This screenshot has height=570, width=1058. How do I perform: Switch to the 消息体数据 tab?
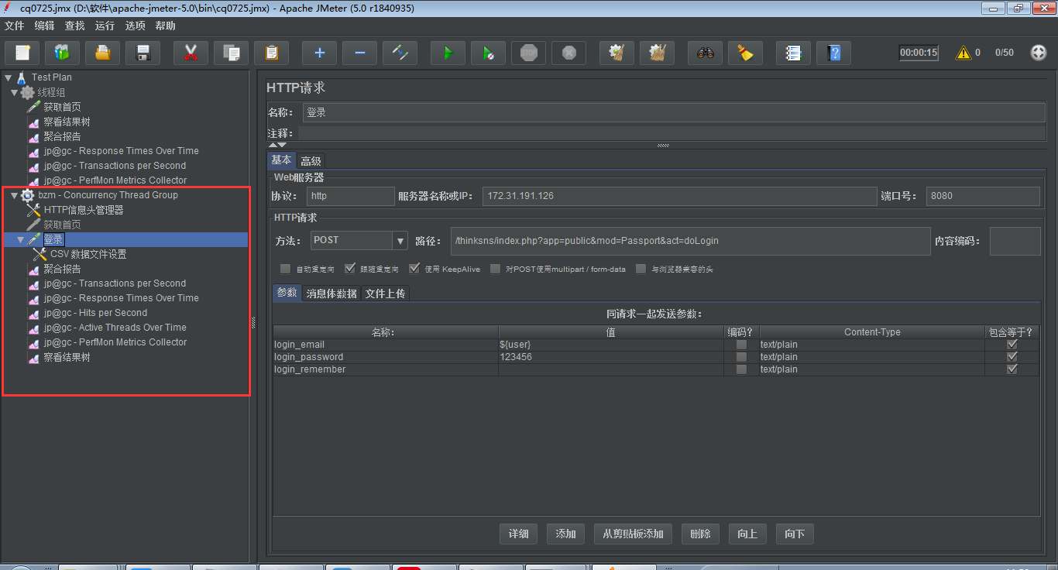click(x=331, y=294)
